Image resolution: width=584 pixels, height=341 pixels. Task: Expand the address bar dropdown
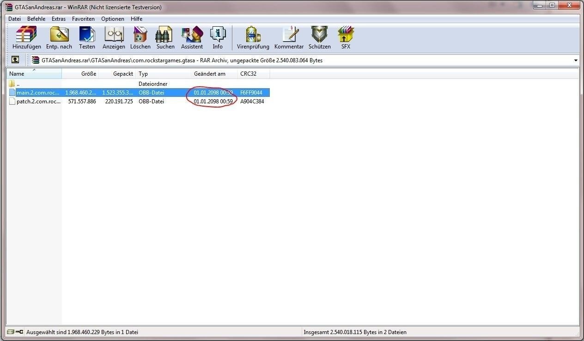pos(576,60)
